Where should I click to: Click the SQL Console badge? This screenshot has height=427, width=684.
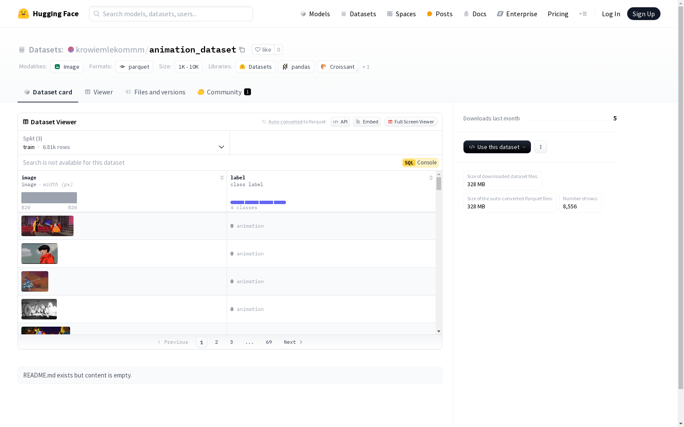420,163
